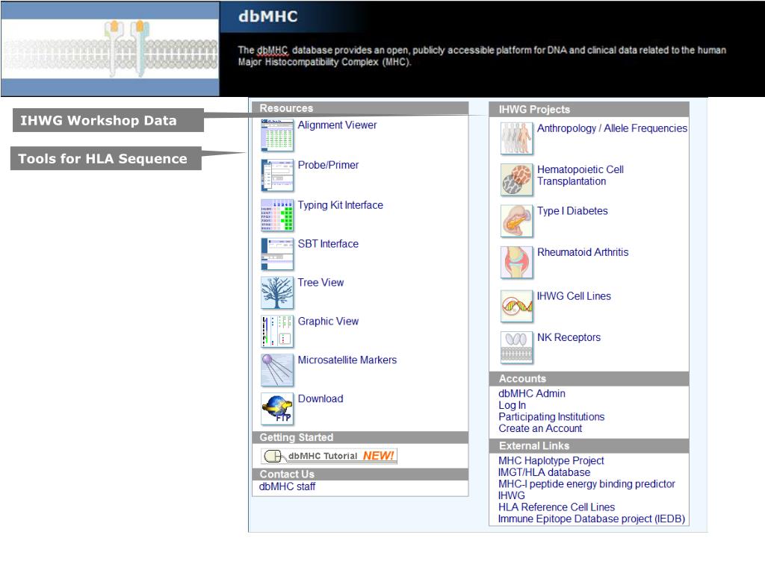View the IHWG Cell Lines link
The image size is (765, 573).
point(574,296)
